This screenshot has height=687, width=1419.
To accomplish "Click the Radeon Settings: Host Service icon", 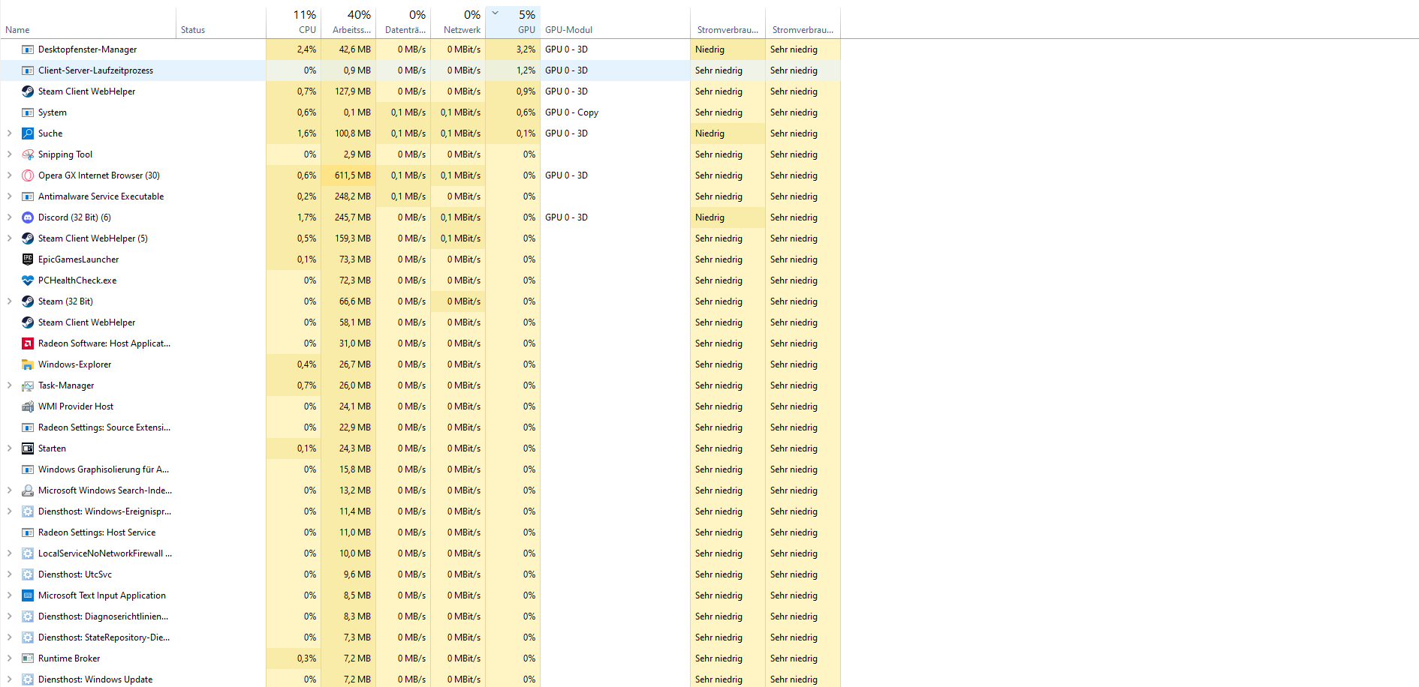I will point(28,532).
